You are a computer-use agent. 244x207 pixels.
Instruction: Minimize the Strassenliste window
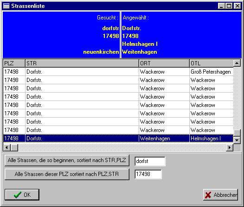point(221,6)
